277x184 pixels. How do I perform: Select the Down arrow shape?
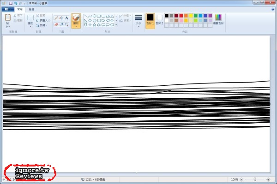coord(86,25)
